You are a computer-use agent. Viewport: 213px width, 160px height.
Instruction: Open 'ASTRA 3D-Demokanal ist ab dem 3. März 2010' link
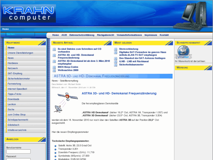coord(84,62)
